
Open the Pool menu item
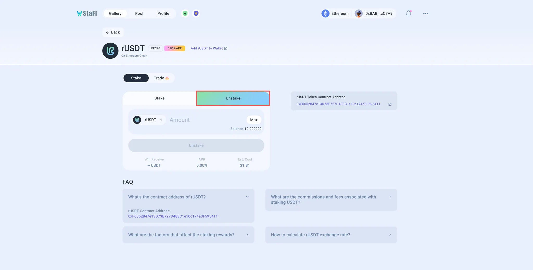pos(139,14)
